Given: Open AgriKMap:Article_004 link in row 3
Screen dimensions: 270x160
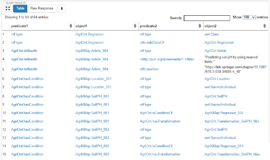Looking at the screenshot, I should pyautogui.click(x=92, y=51).
